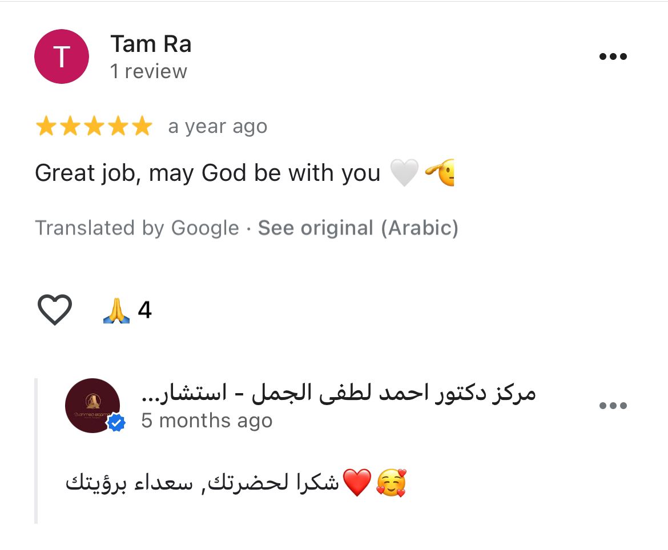Click the '5 months ago' reply timestamp
Screen dimensions: 668x550
(207, 420)
